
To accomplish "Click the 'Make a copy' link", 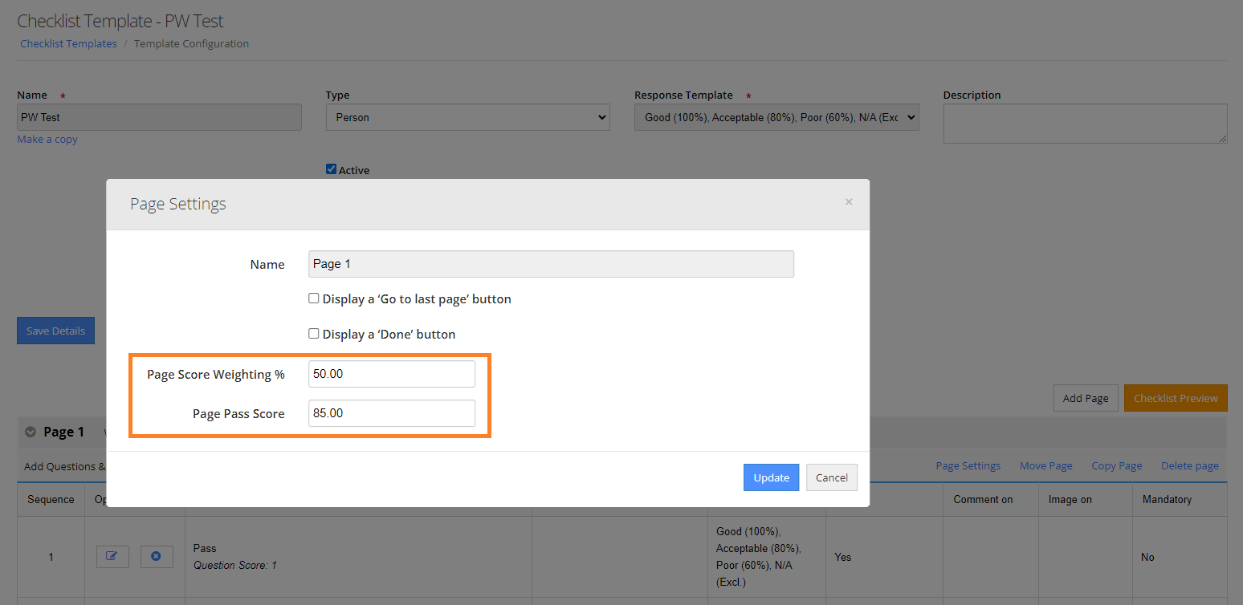I will coord(47,139).
